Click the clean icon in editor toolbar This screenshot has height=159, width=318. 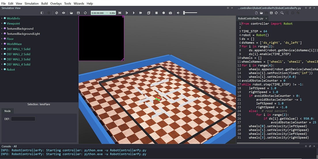pyautogui.click(x=298, y=13)
